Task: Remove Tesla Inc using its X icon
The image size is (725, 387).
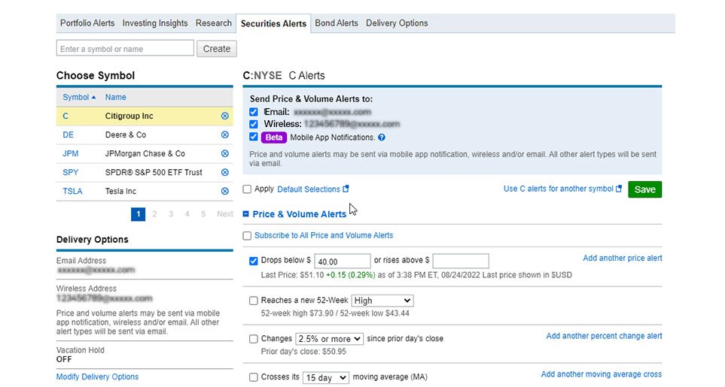Action: click(x=224, y=192)
